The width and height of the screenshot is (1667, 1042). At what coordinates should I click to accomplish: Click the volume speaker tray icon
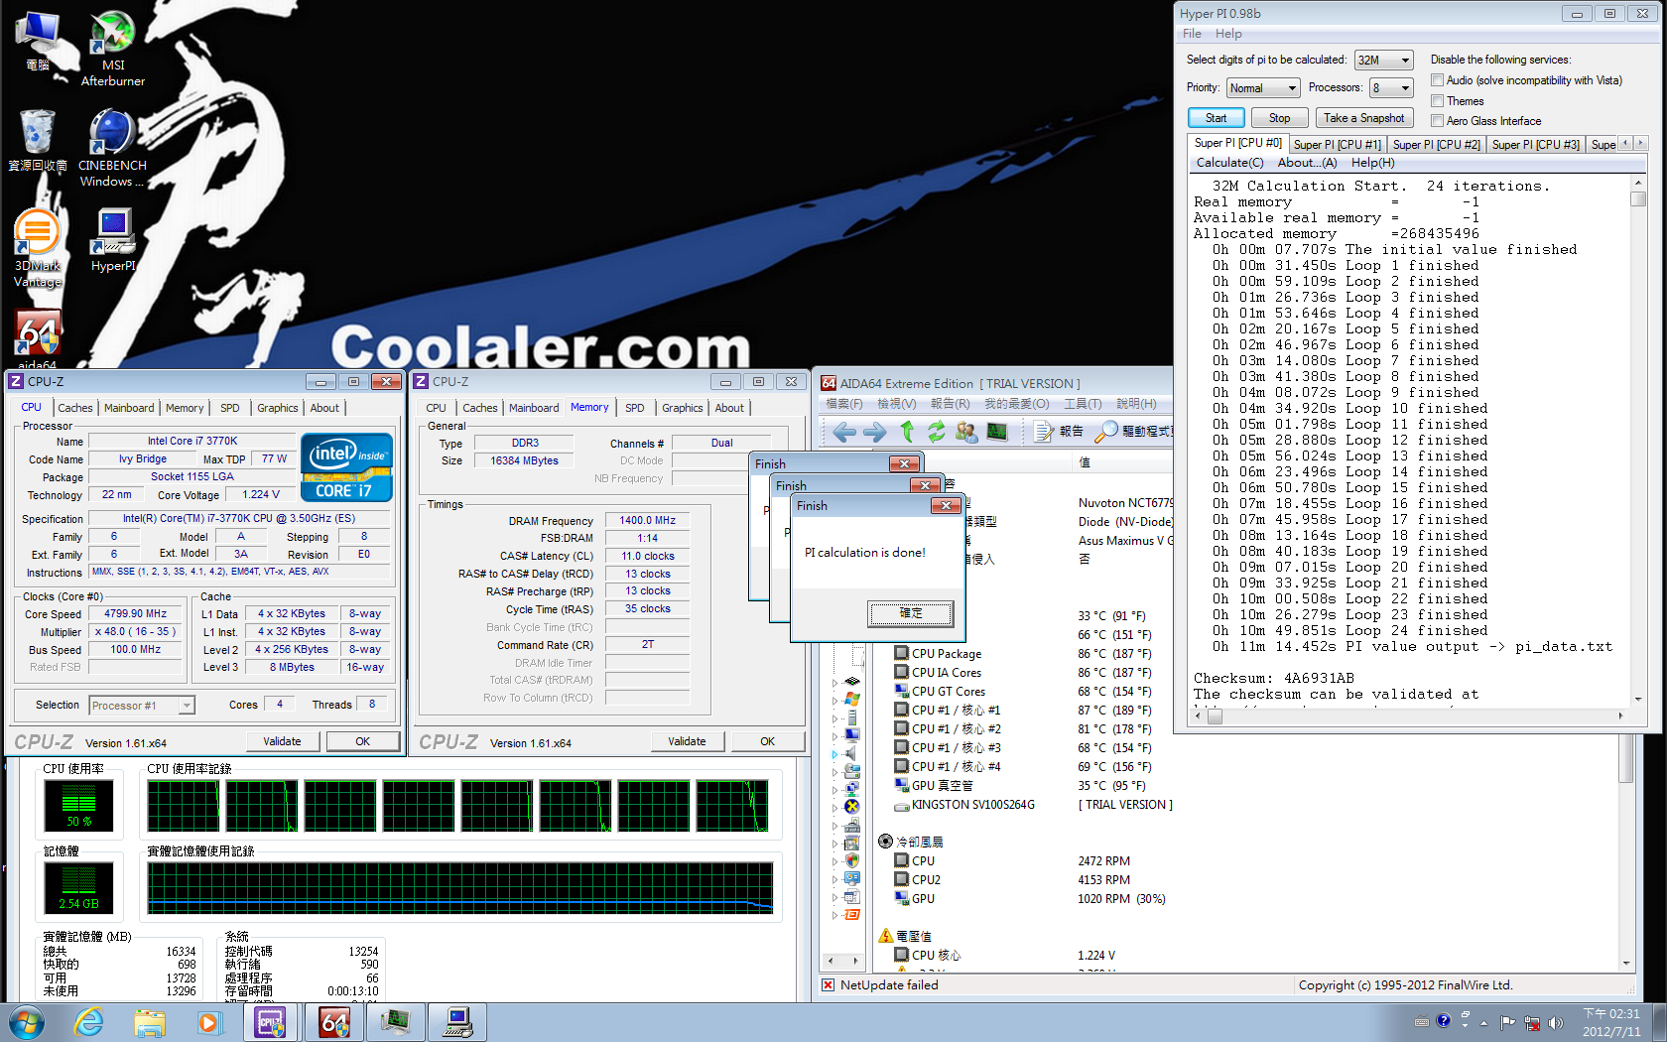(x=1555, y=1022)
